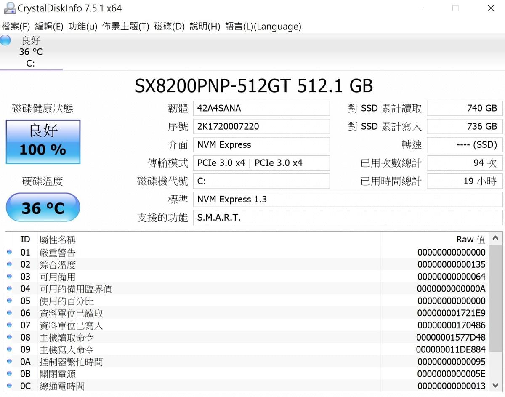Image resolution: width=505 pixels, height=397 pixels.
Task: Click the interface field NVM Express
Action: point(261,145)
